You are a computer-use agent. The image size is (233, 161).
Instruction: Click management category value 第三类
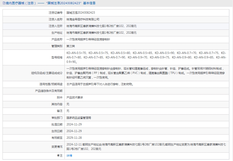(x=71, y=46)
